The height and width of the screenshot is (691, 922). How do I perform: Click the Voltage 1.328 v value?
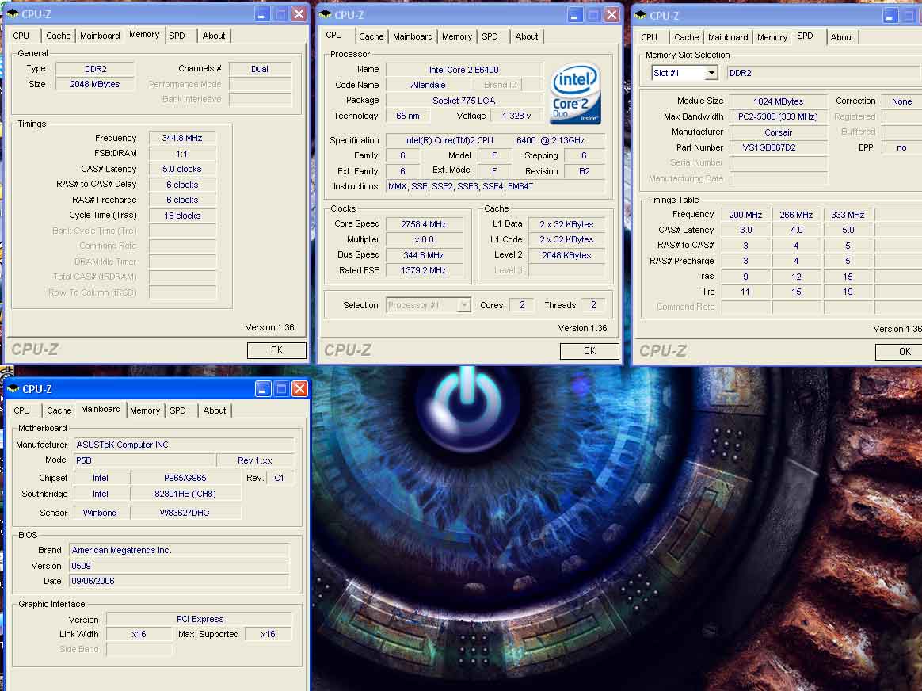(x=517, y=116)
